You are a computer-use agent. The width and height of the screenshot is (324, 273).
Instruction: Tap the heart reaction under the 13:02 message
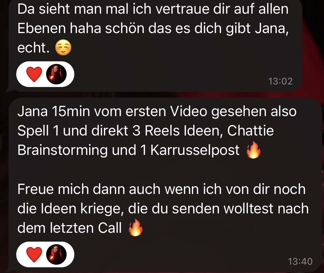point(34,74)
